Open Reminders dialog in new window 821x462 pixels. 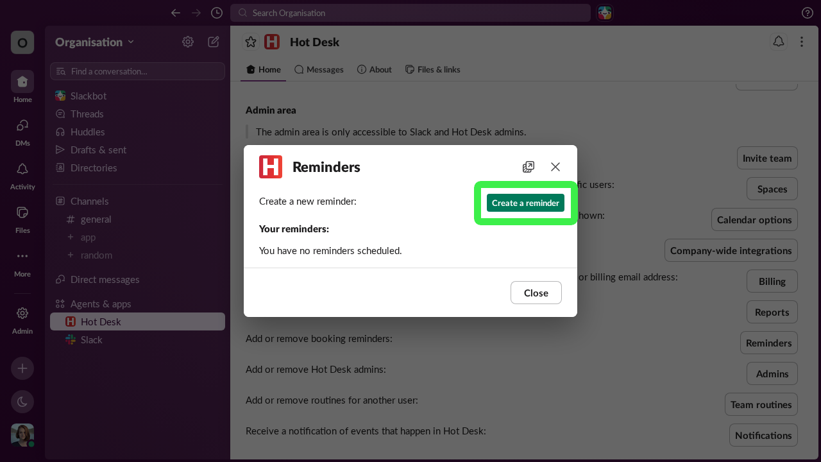pos(529,167)
